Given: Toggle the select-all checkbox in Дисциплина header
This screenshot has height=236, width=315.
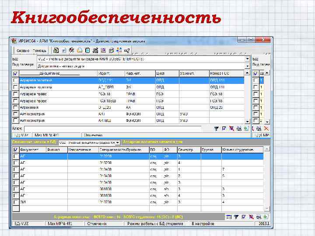Looking at the screenshot, I should 15,74.
